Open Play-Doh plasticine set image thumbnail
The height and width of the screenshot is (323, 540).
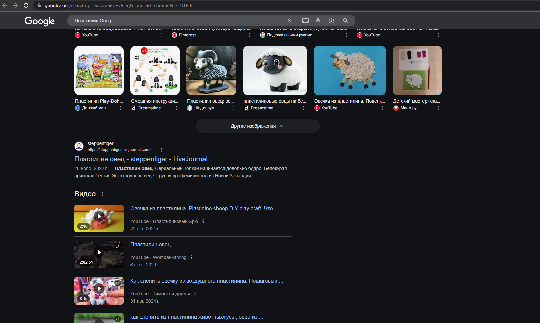click(99, 71)
